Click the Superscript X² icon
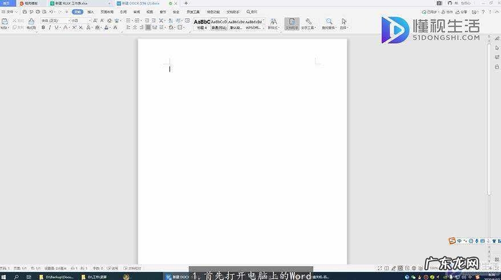Image resolution: width=501 pixels, height=280 pixels. click(x=74, y=28)
